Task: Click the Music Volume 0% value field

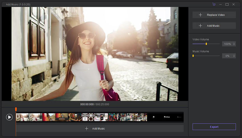Action: tap(227, 56)
